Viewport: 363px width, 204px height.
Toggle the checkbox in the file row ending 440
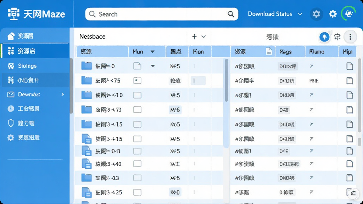coord(137,164)
